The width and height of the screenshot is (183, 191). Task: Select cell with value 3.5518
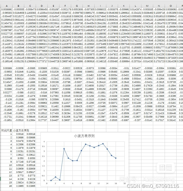(x=18, y=165)
